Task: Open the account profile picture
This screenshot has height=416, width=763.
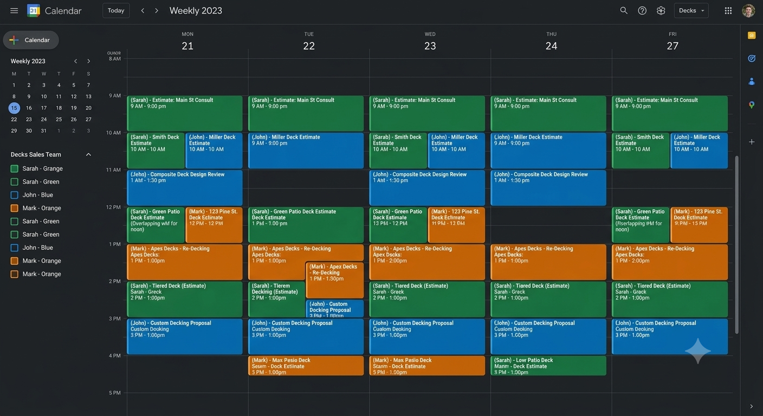Action: click(x=748, y=11)
